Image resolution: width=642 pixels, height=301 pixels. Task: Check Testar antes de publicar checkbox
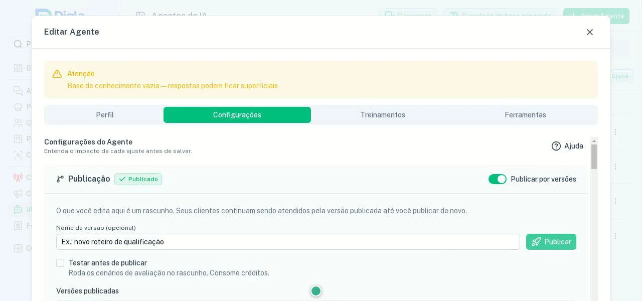60,263
